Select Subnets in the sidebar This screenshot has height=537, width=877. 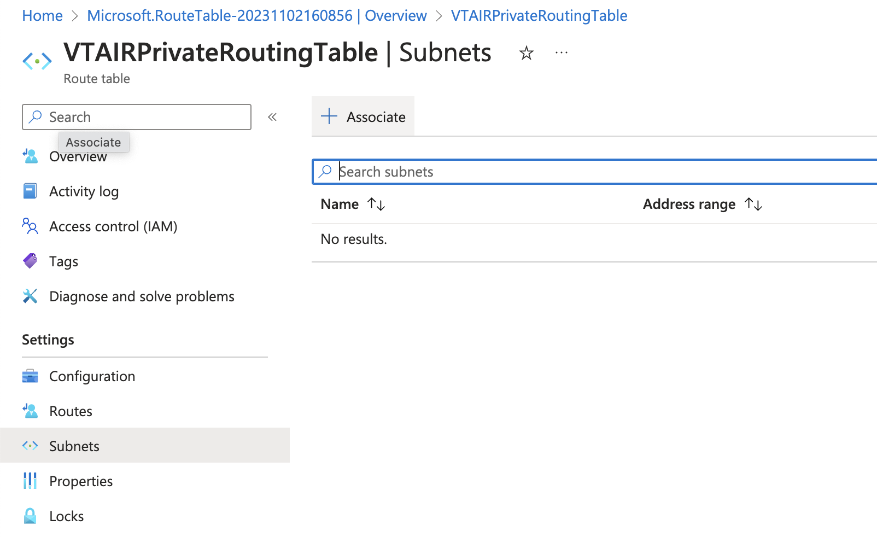[x=145, y=446]
